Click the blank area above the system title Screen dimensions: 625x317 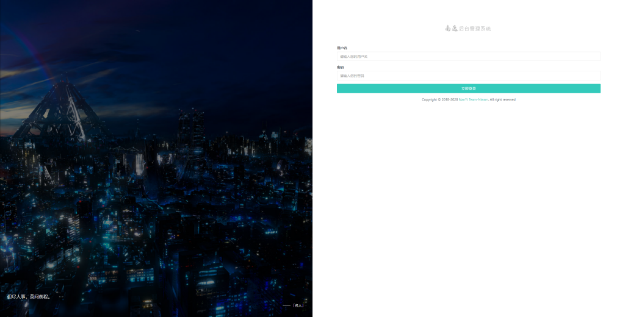click(468, 11)
